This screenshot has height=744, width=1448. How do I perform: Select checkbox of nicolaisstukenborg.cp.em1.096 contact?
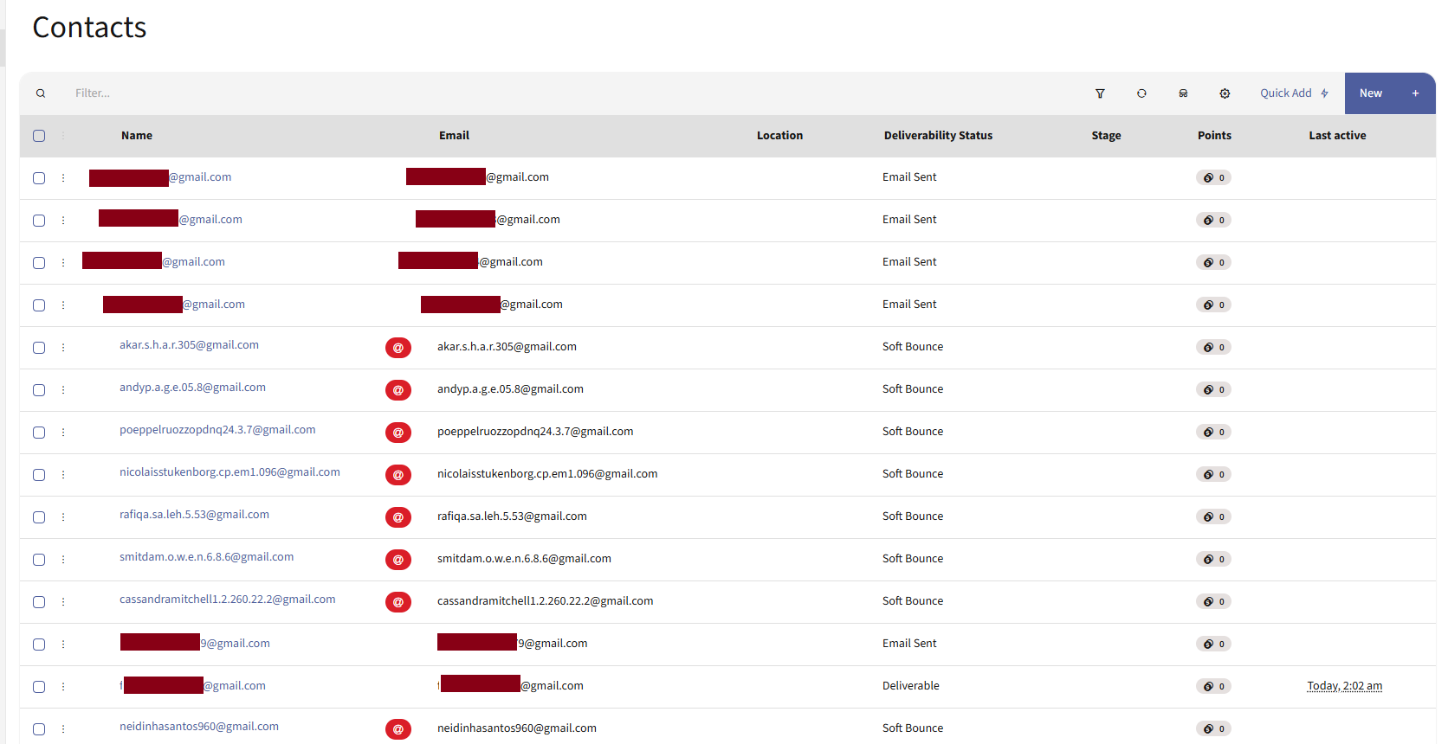[x=39, y=475]
